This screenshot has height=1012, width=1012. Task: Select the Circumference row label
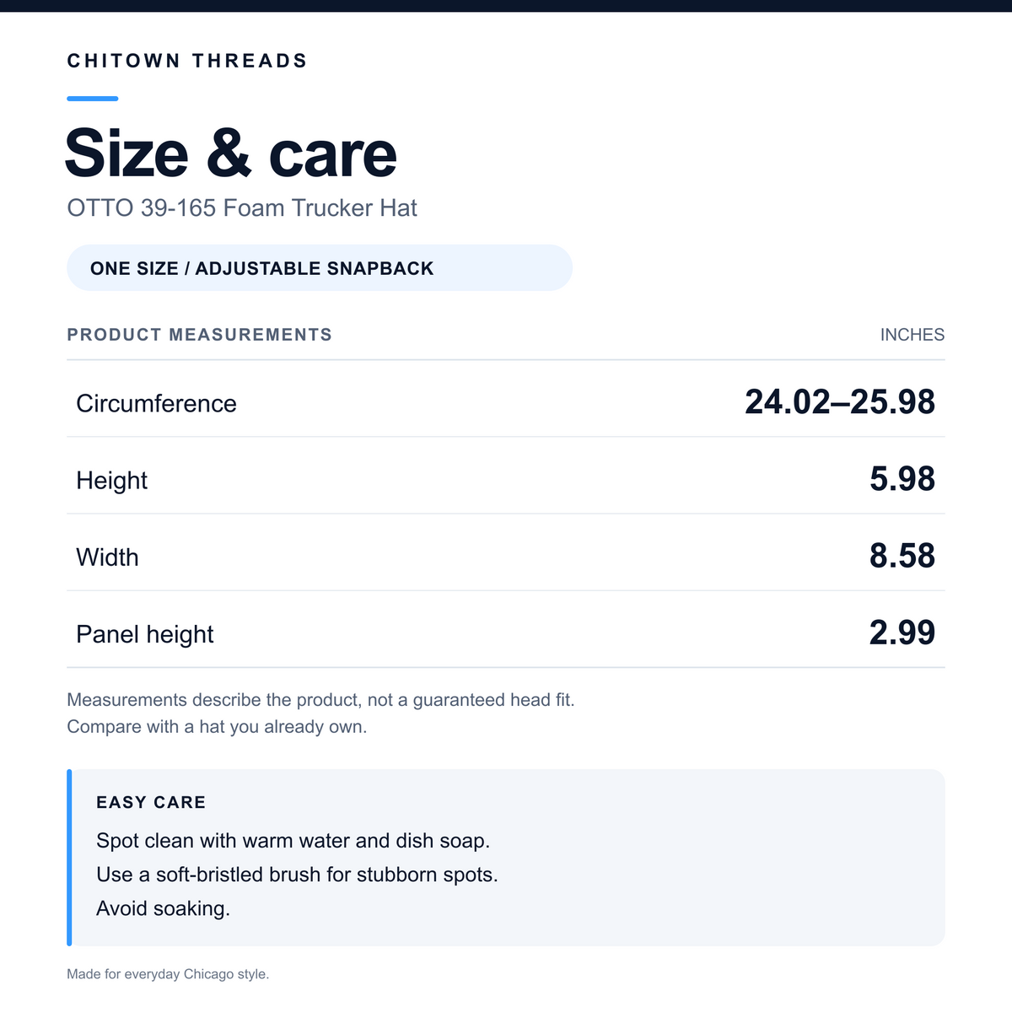[156, 403]
